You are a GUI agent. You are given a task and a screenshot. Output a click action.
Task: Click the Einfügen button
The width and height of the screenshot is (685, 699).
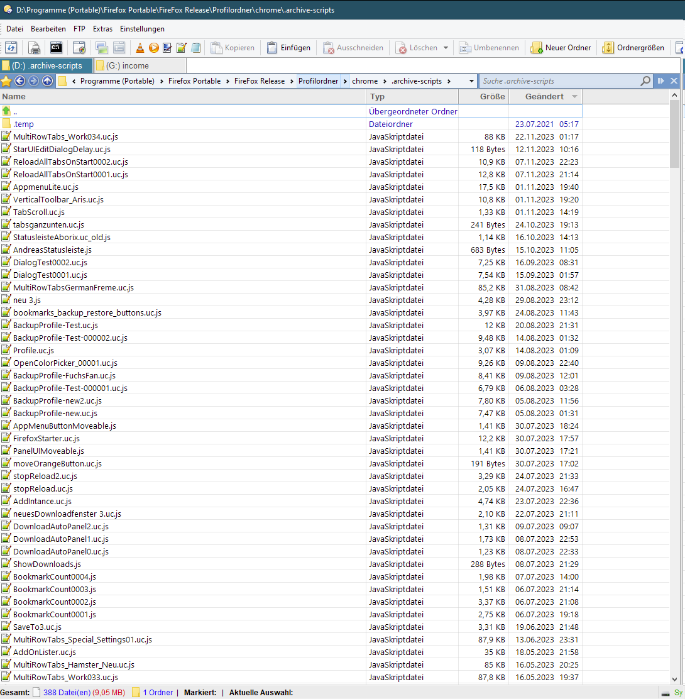click(288, 48)
